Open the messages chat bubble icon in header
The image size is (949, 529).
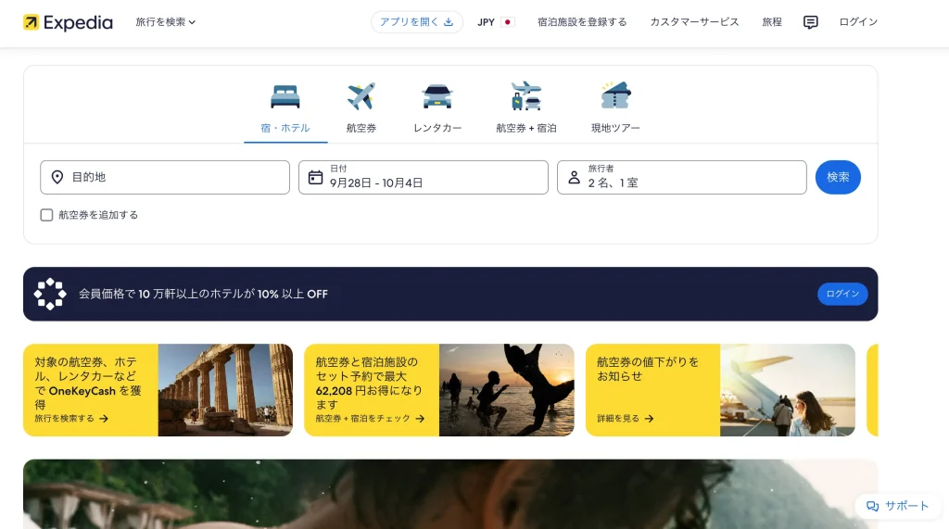click(x=810, y=22)
